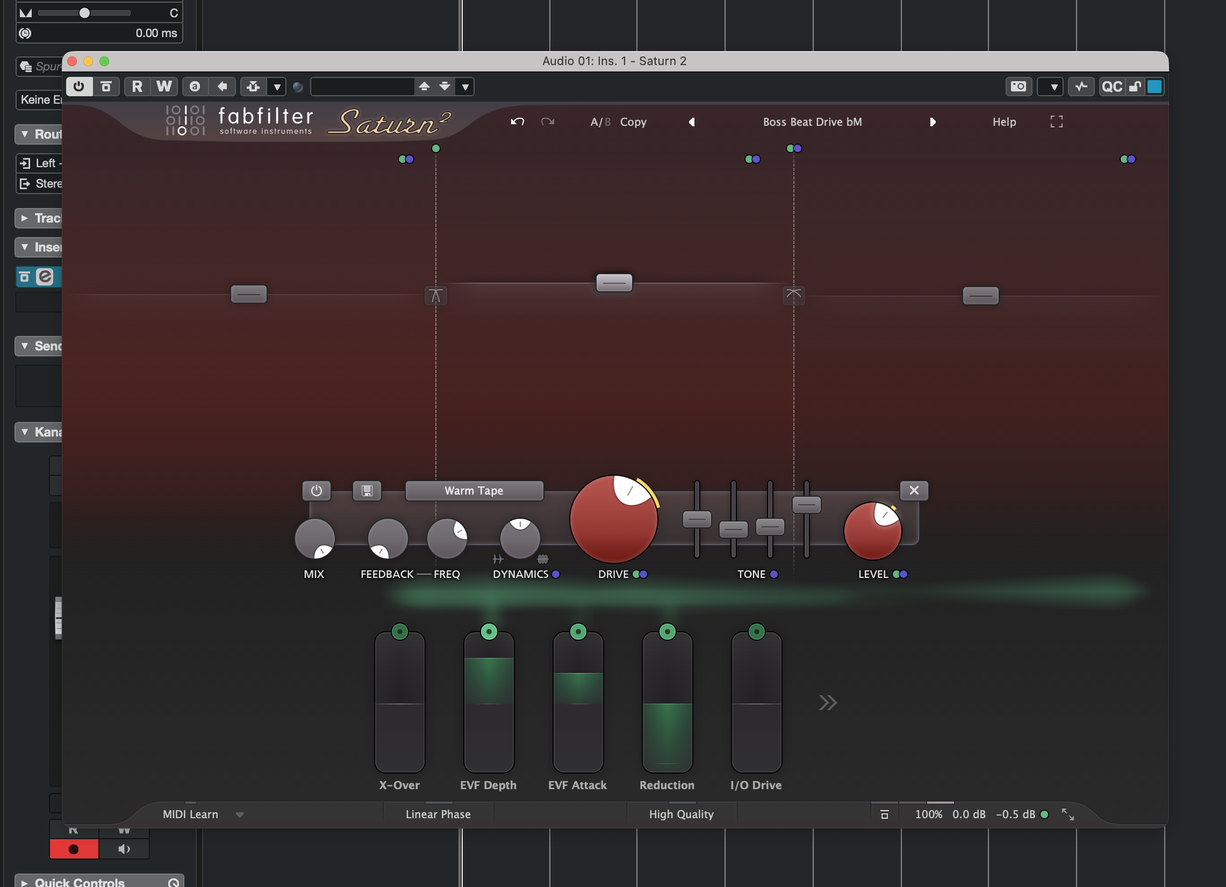Enable High Quality oversampling
Image resolution: width=1226 pixels, height=887 pixels.
[681, 814]
